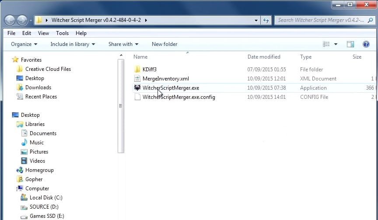
Task: Toggle the preview pane icon
Action: tap(350, 44)
